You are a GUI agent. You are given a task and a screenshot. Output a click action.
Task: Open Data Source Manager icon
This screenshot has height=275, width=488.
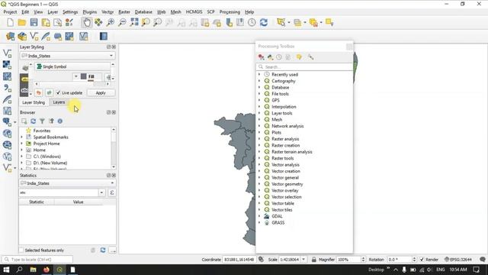(x=10, y=37)
